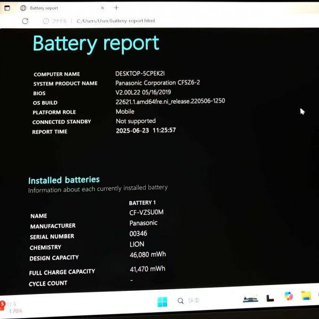This screenshot has height=319, width=319.
Task: Click report time 2025-06-23 11:25:57
Action: coord(146,130)
